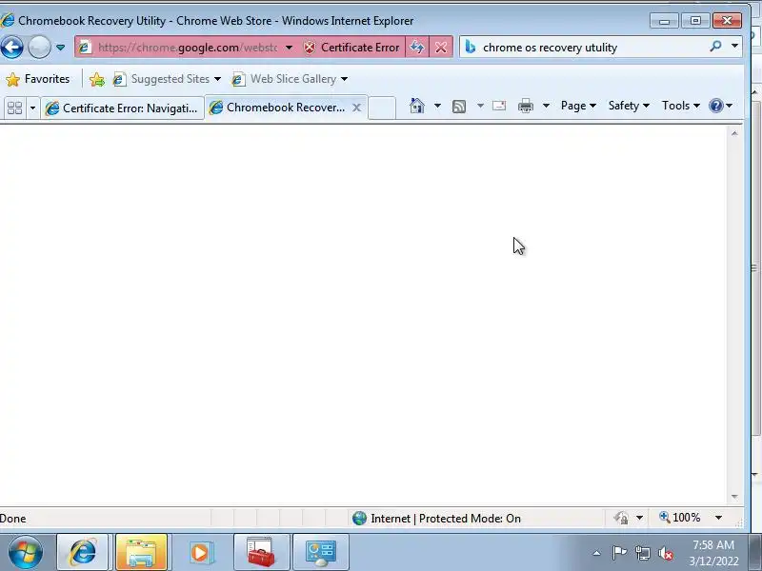Click the muted volume speaker icon
The width and height of the screenshot is (762, 571).
click(665, 553)
